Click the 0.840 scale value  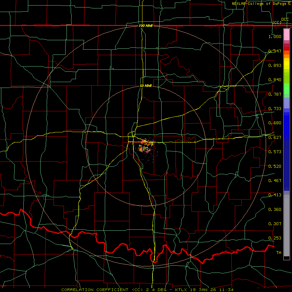click(275, 80)
